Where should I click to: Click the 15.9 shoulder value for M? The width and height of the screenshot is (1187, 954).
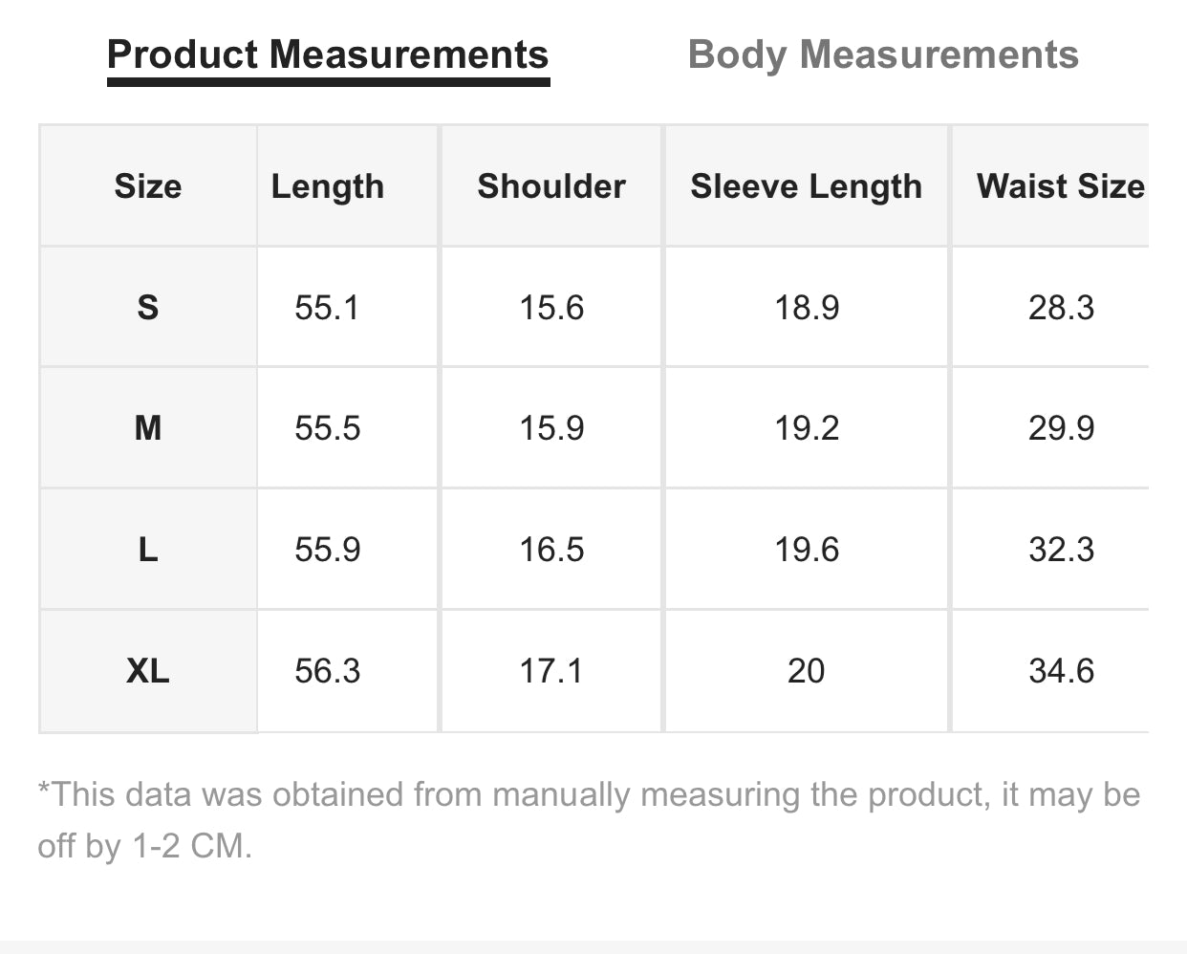[551, 428]
